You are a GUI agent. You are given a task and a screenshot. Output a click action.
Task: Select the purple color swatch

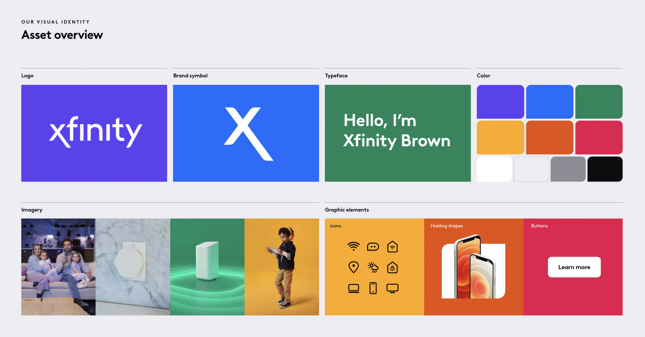tap(500, 102)
